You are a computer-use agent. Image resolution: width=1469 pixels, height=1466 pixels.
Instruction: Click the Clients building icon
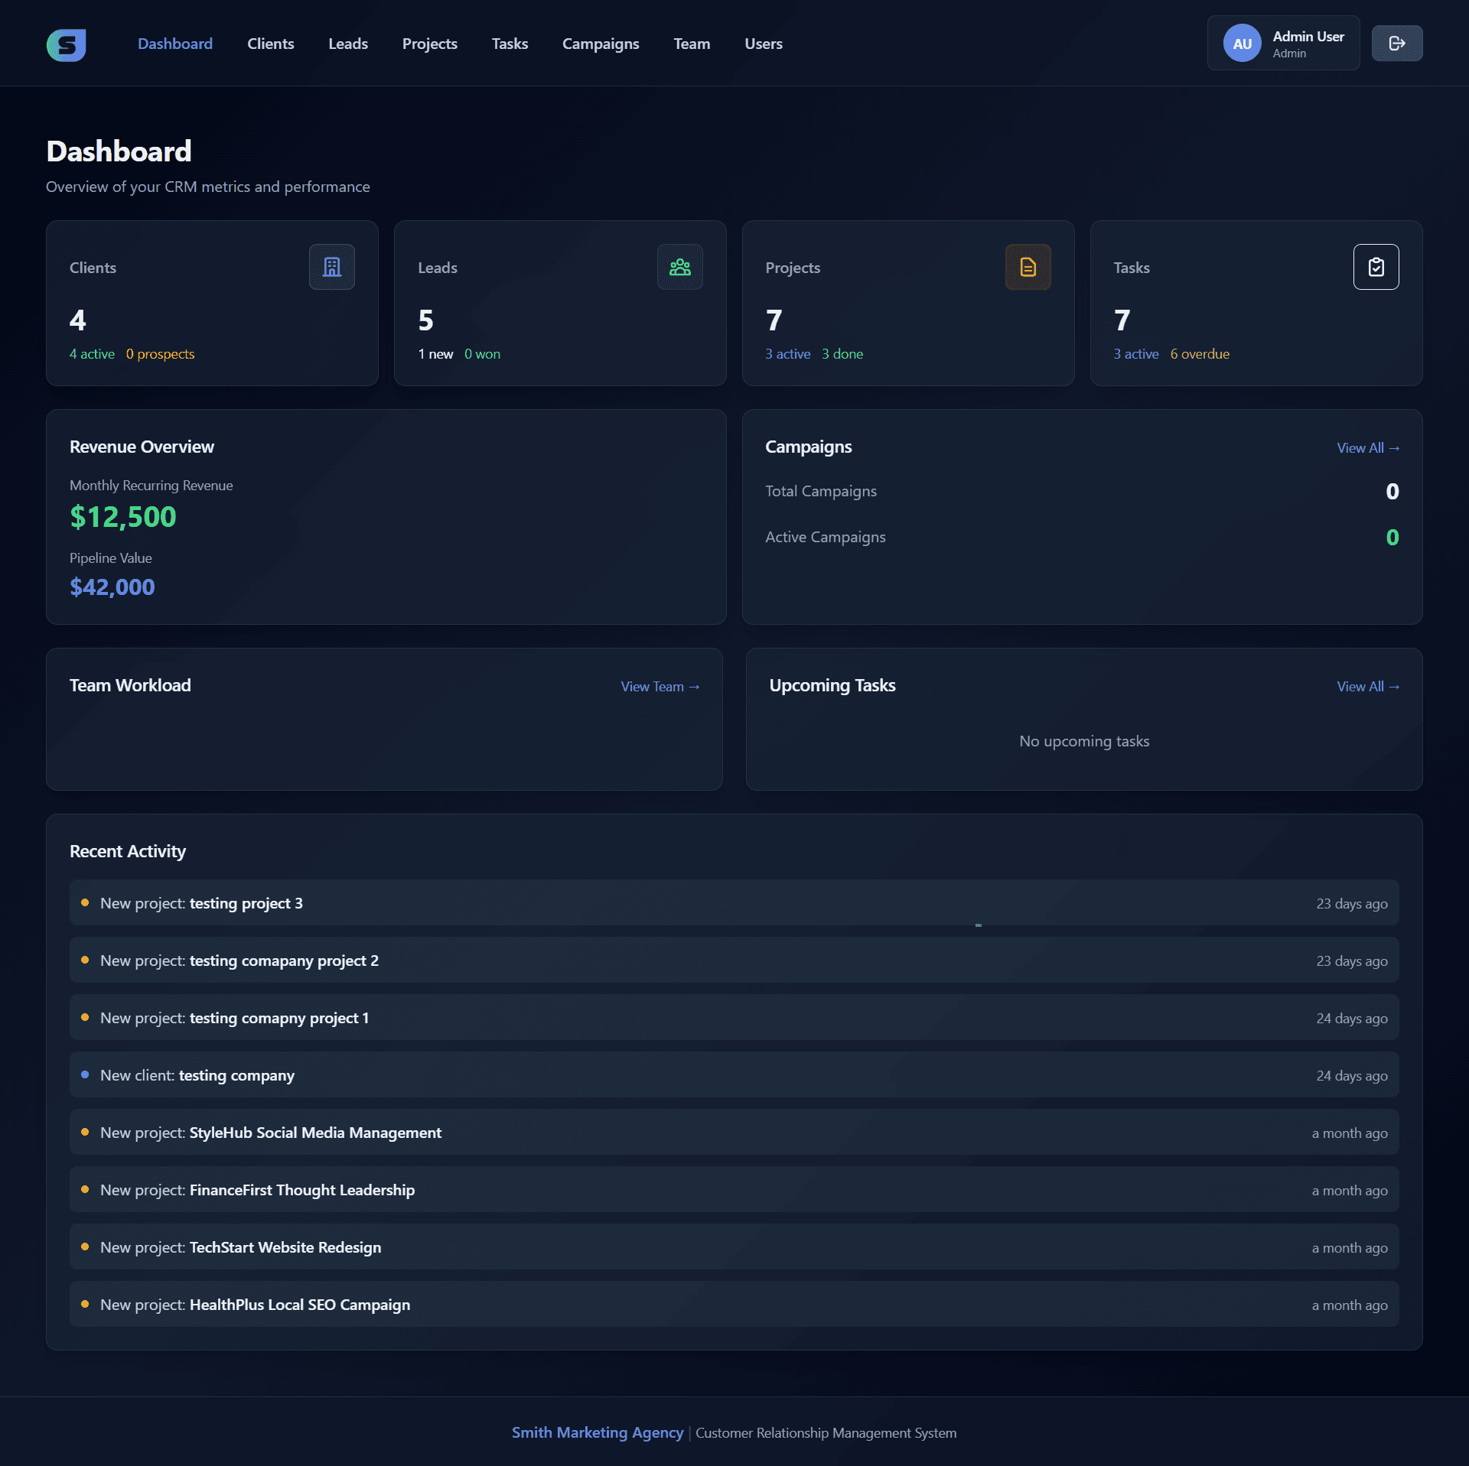point(331,267)
